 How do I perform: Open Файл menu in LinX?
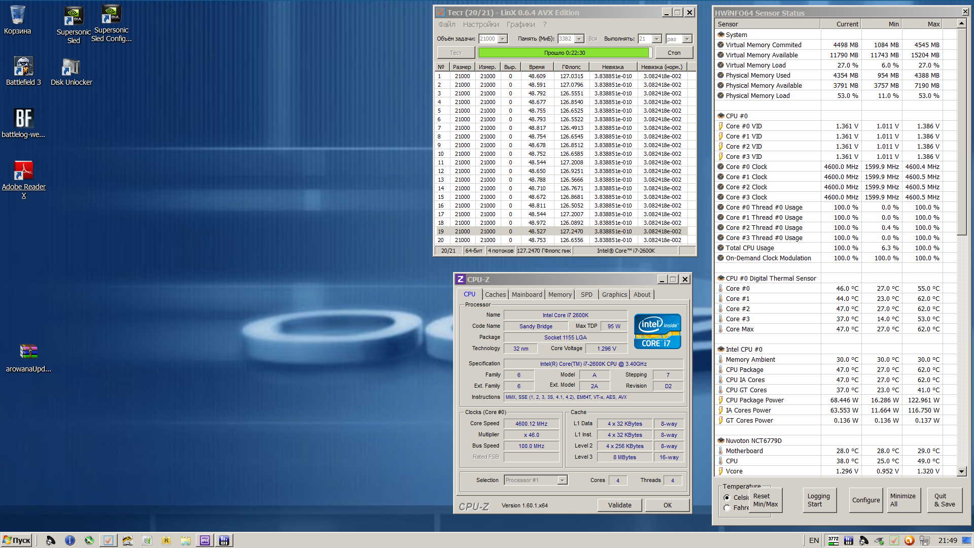pos(447,24)
